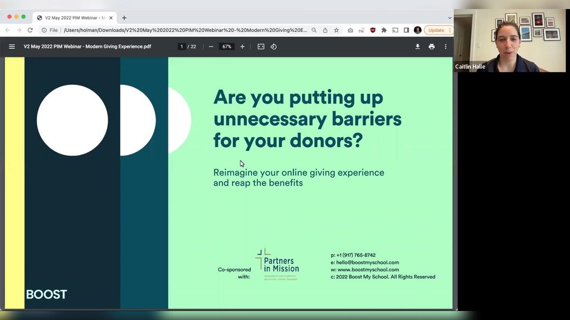The image size is (570, 320).
Task: Open the tab search chevron
Action: coord(449,18)
